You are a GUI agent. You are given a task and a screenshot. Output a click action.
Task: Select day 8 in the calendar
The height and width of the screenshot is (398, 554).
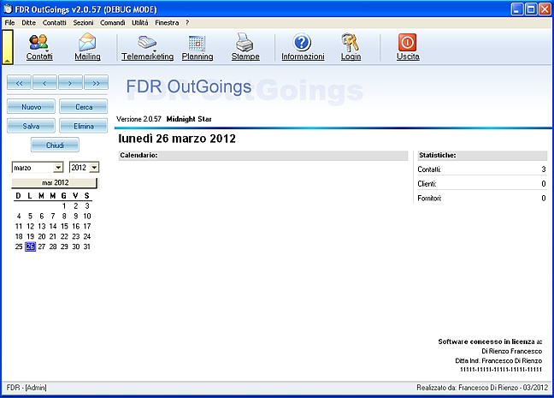pyautogui.click(x=64, y=217)
